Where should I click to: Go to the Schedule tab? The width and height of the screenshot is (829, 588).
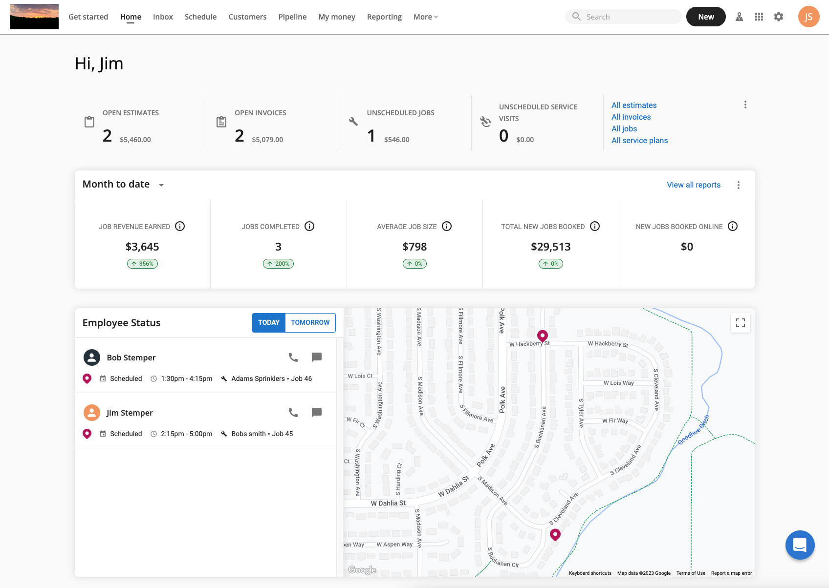click(200, 17)
